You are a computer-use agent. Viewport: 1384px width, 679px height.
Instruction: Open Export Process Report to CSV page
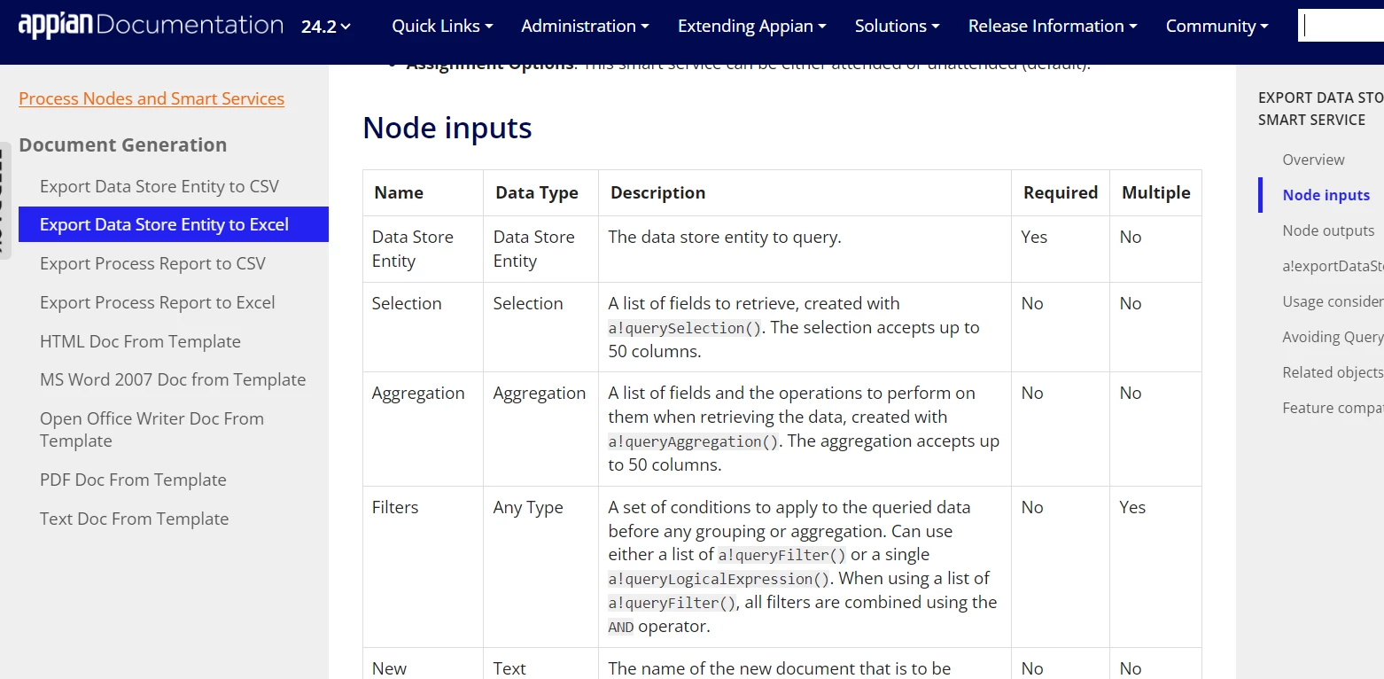coord(152,263)
